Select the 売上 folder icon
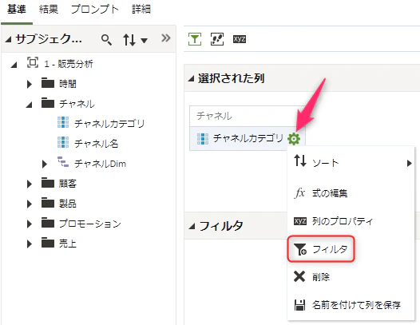Screen dimensions: 420x325 [x=48, y=243]
